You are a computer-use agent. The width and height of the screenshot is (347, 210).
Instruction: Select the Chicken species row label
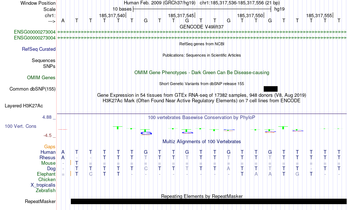pos(47,179)
